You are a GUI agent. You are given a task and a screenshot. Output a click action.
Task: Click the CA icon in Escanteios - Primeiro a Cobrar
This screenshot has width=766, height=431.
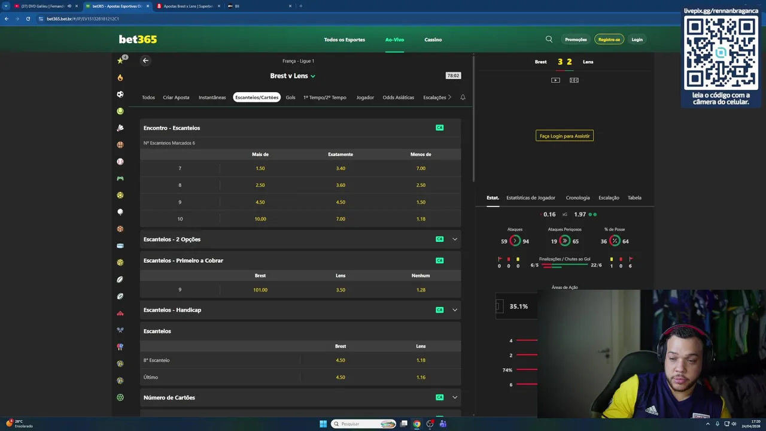coord(440,260)
